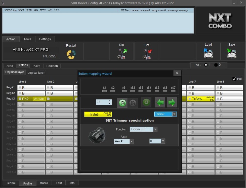Viewport: 246px width, 188px height.
Task: Toggle the Poll checkbox
Action: [x=234, y=79]
